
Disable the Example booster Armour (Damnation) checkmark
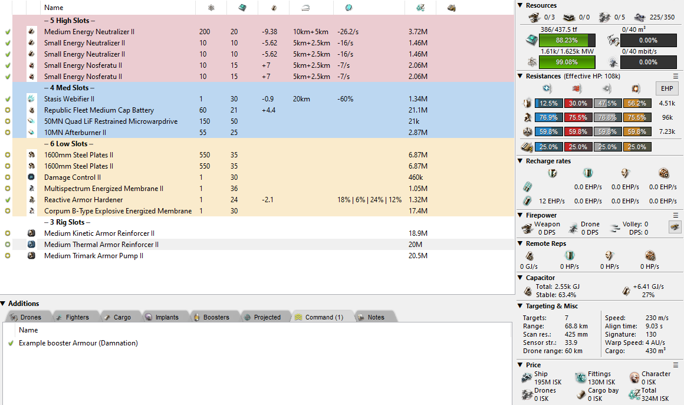pyautogui.click(x=11, y=343)
